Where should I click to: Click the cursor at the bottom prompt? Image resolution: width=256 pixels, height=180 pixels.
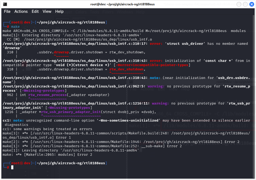12,167
